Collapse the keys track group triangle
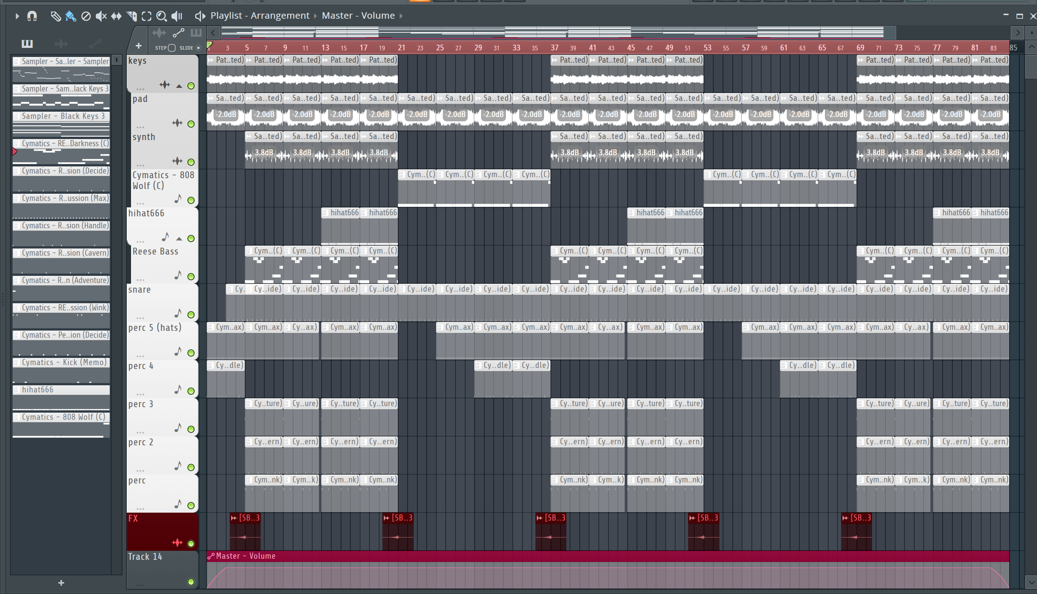 click(x=179, y=86)
